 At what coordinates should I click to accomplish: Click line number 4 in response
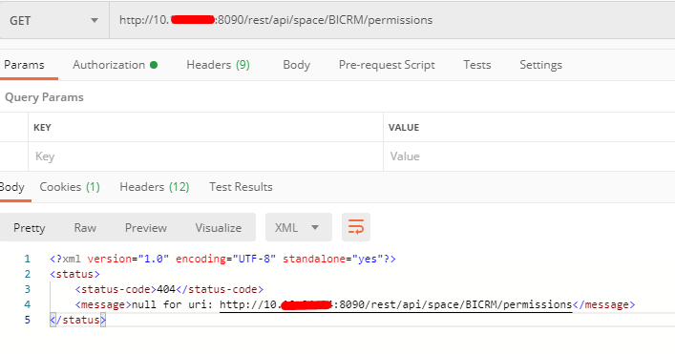point(28,304)
